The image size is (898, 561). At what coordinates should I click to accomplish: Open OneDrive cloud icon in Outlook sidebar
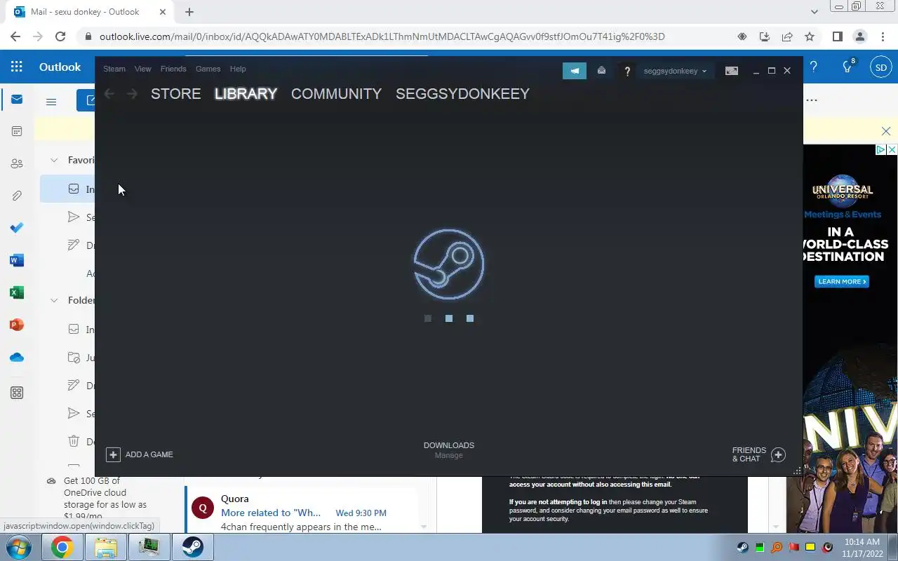tap(17, 357)
